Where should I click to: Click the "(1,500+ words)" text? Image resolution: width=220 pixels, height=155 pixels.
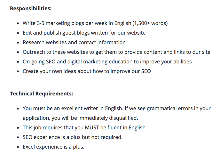tap(150, 23)
